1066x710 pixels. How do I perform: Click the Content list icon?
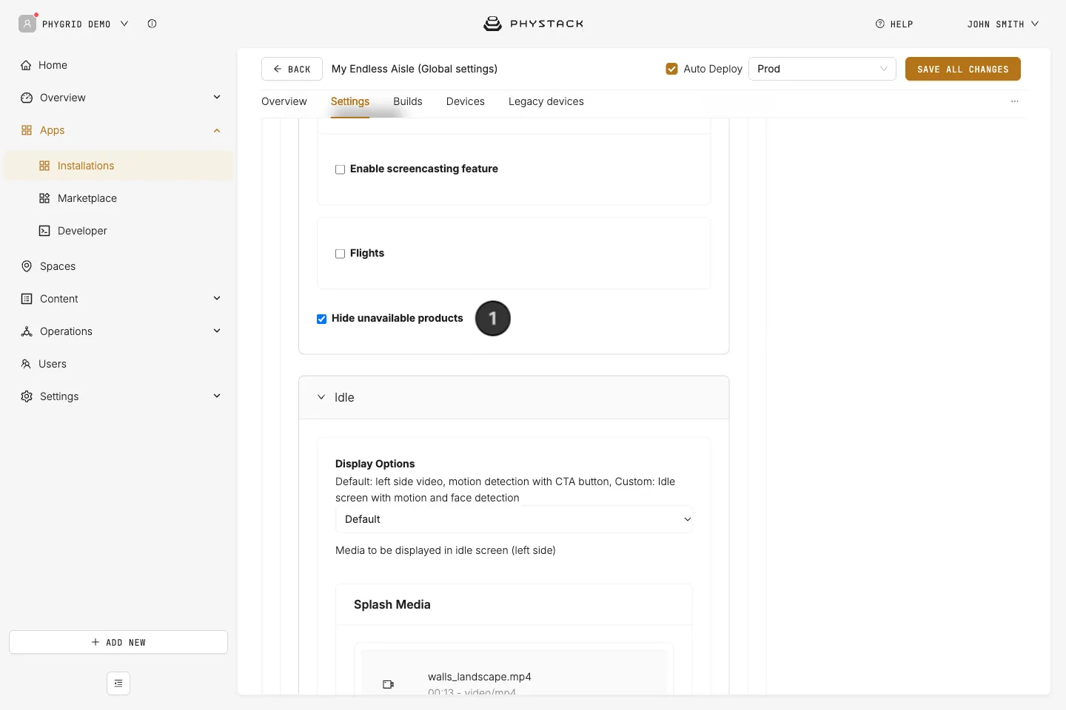tap(27, 299)
